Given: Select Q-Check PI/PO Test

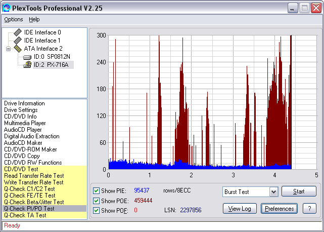Looking at the screenshot, I should point(29,209).
